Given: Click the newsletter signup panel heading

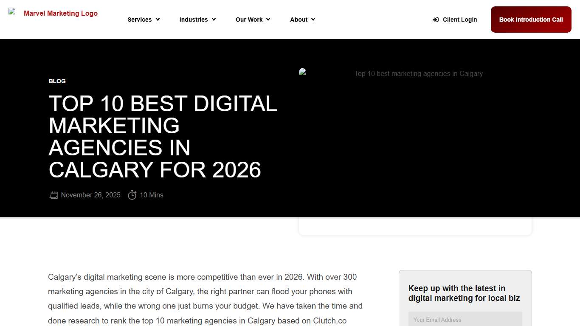Looking at the screenshot, I should point(464,293).
